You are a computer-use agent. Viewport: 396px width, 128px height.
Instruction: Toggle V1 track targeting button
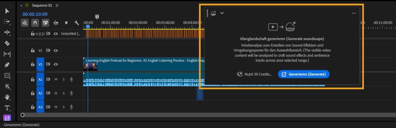click(x=40, y=64)
